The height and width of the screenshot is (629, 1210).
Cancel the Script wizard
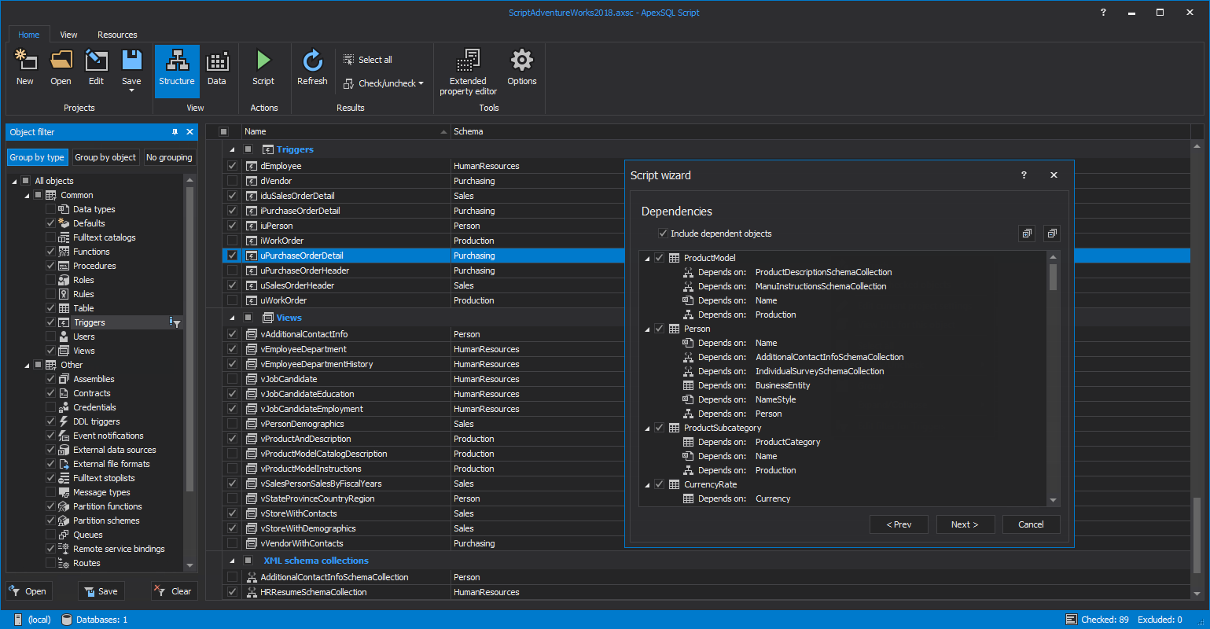point(1031,524)
